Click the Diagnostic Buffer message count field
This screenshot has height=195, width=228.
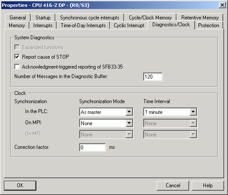[x=153, y=76]
